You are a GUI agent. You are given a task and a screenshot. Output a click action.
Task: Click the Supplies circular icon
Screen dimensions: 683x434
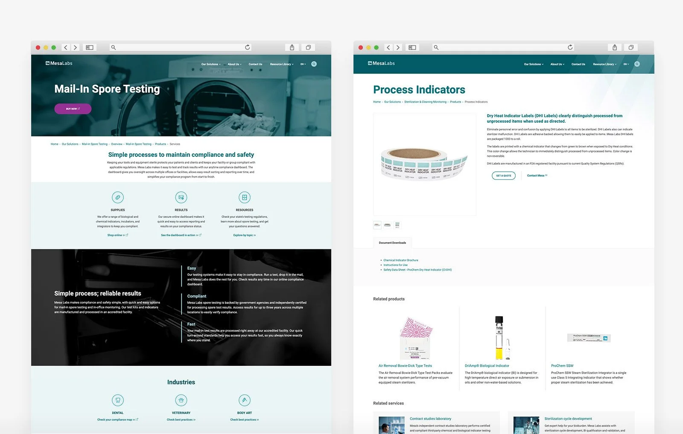pos(118,197)
